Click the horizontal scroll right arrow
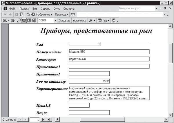Image resolution: width=174 pixels, height=123 pixels. point(166,120)
